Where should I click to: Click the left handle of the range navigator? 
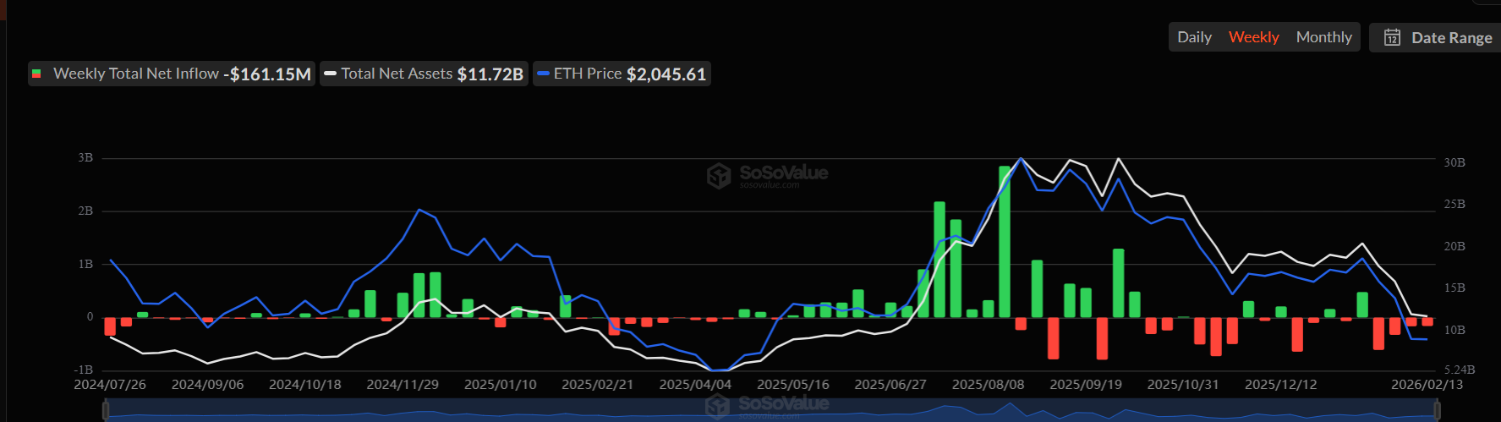[106, 411]
